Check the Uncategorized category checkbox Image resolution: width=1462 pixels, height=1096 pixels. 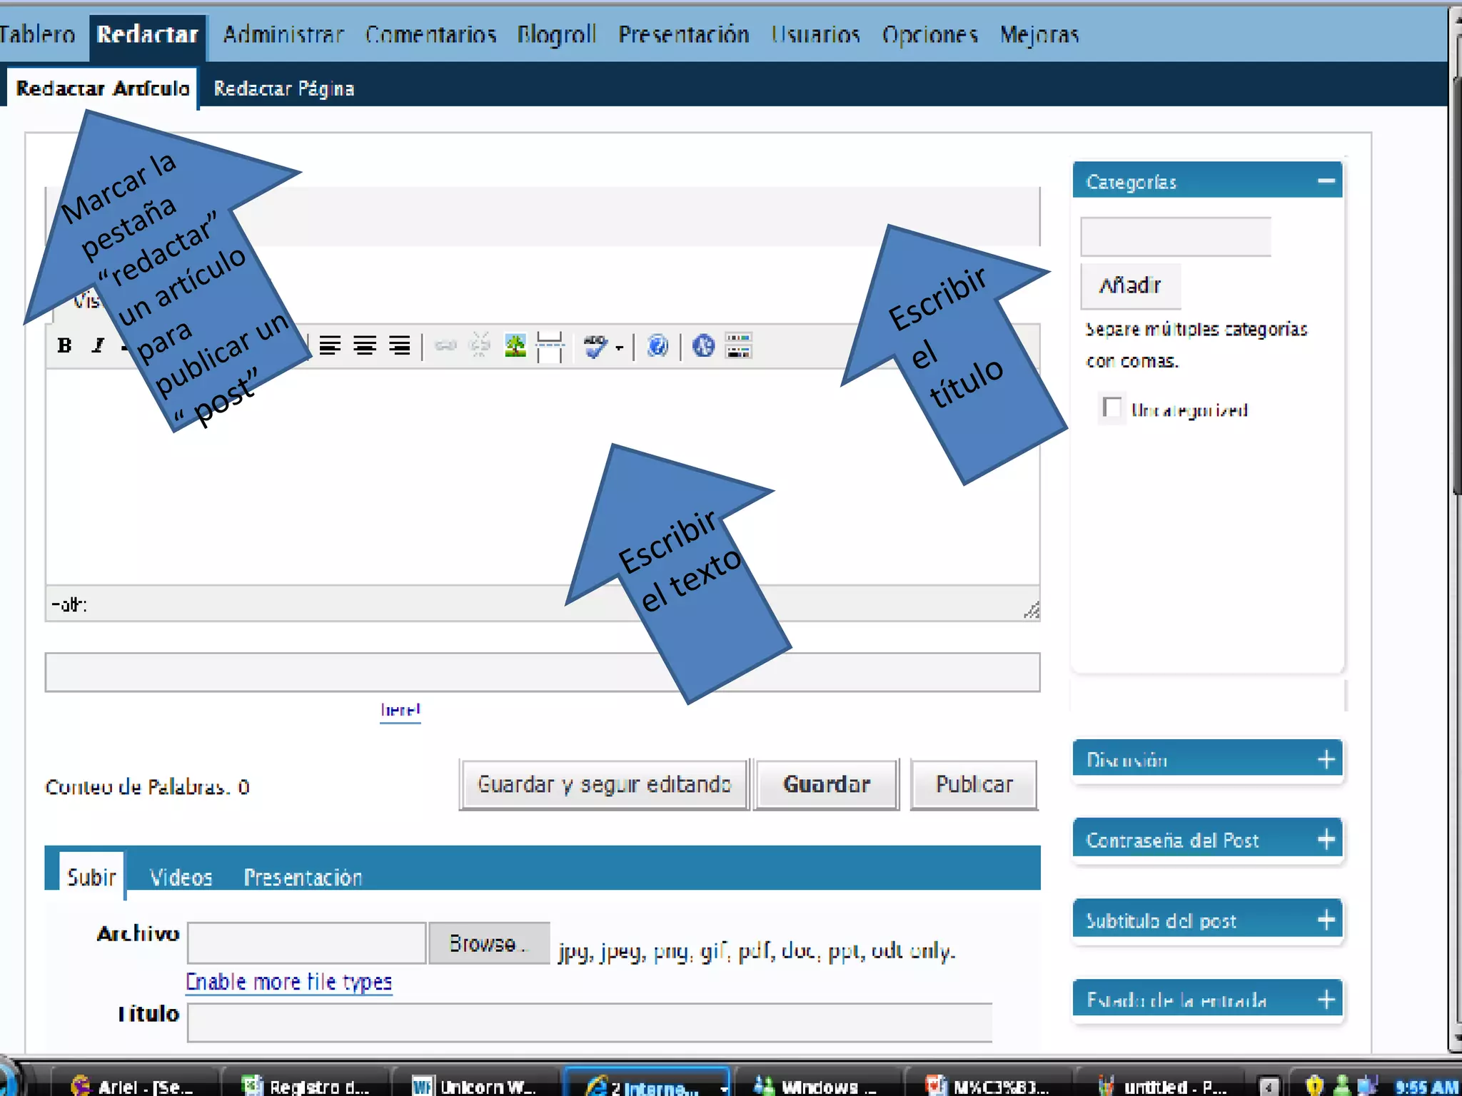tap(1111, 408)
